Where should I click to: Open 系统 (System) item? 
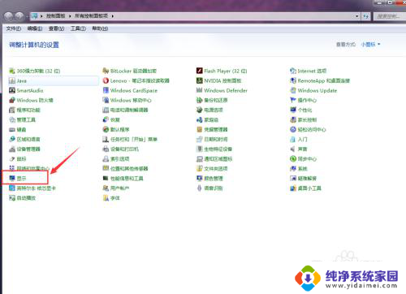coord(299,168)
